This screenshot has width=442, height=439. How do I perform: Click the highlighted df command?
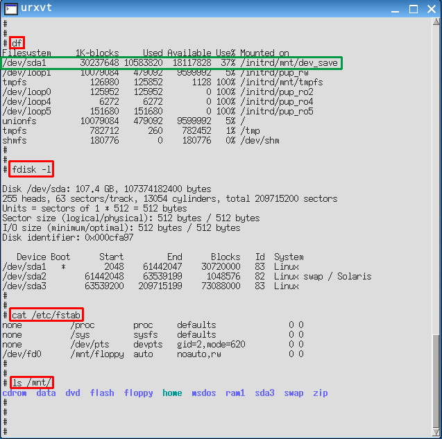click(17, 43)
